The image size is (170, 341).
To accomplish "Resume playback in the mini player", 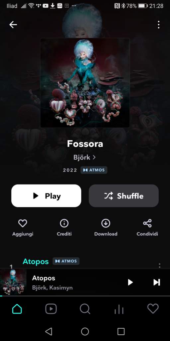I will tap(130, 282).
